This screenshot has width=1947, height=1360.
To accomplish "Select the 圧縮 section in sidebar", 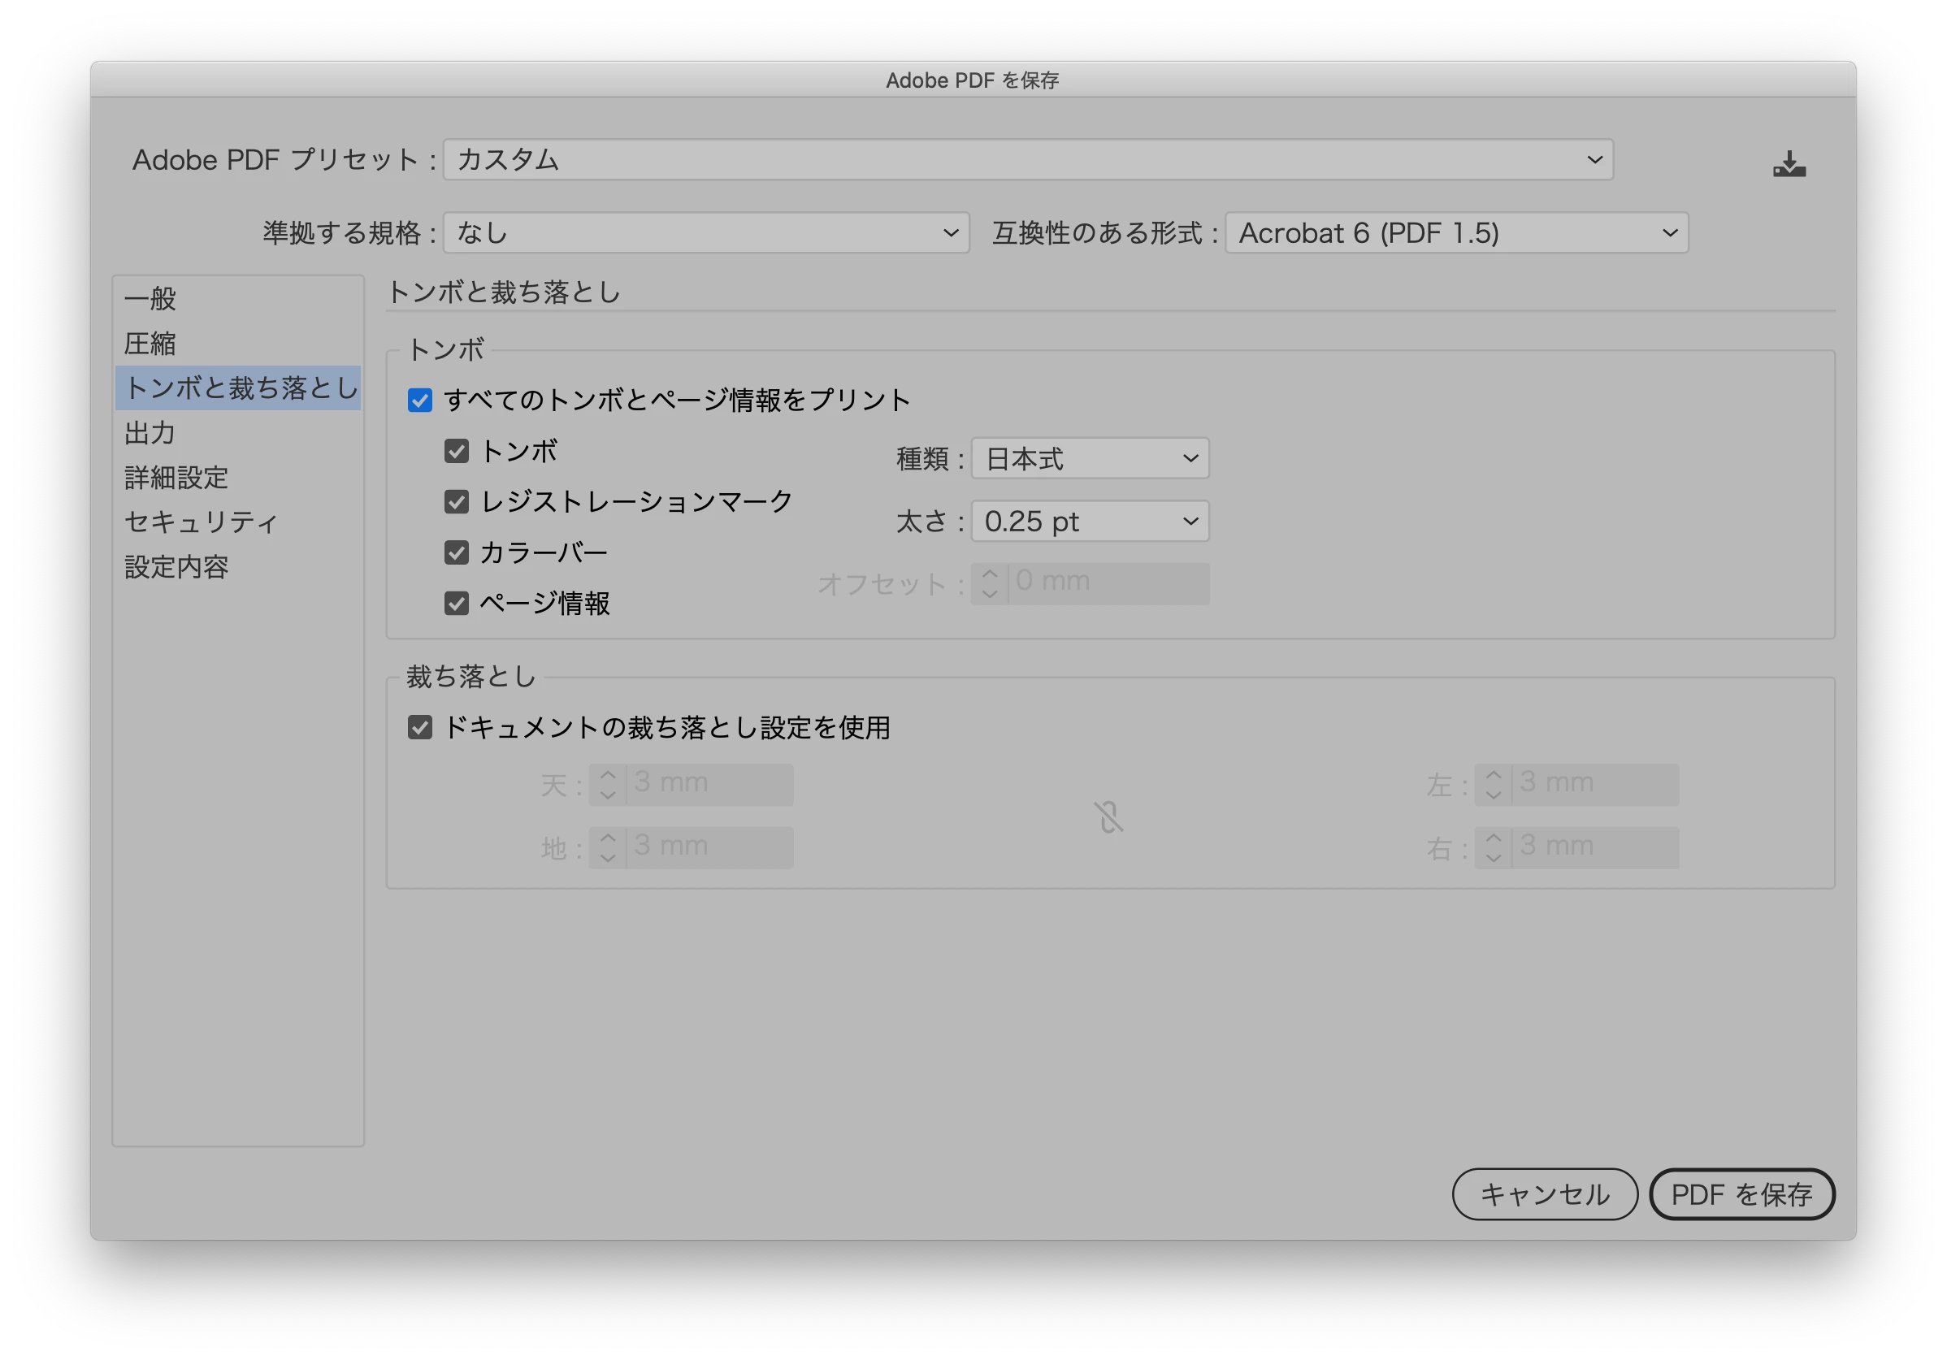I will [x=151, y=344].
